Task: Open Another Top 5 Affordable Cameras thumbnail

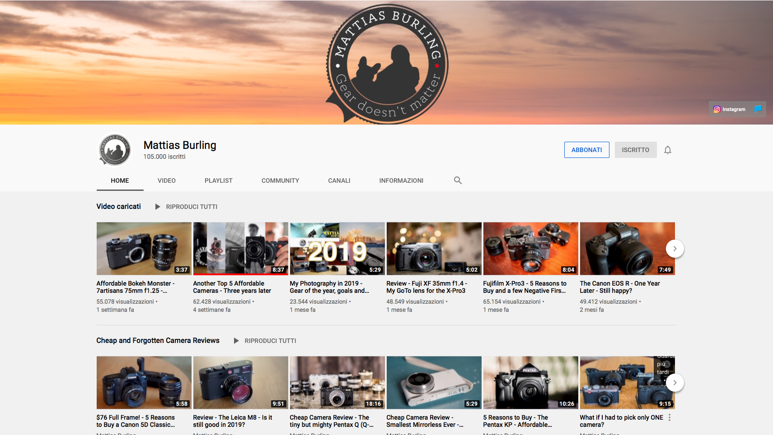Action: 241,249
